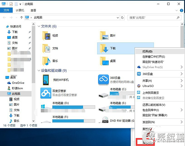Collapse the 文件夹 (6) group
Screen dimensions: 185x146
pyautogui.click(x=39, y=26)
